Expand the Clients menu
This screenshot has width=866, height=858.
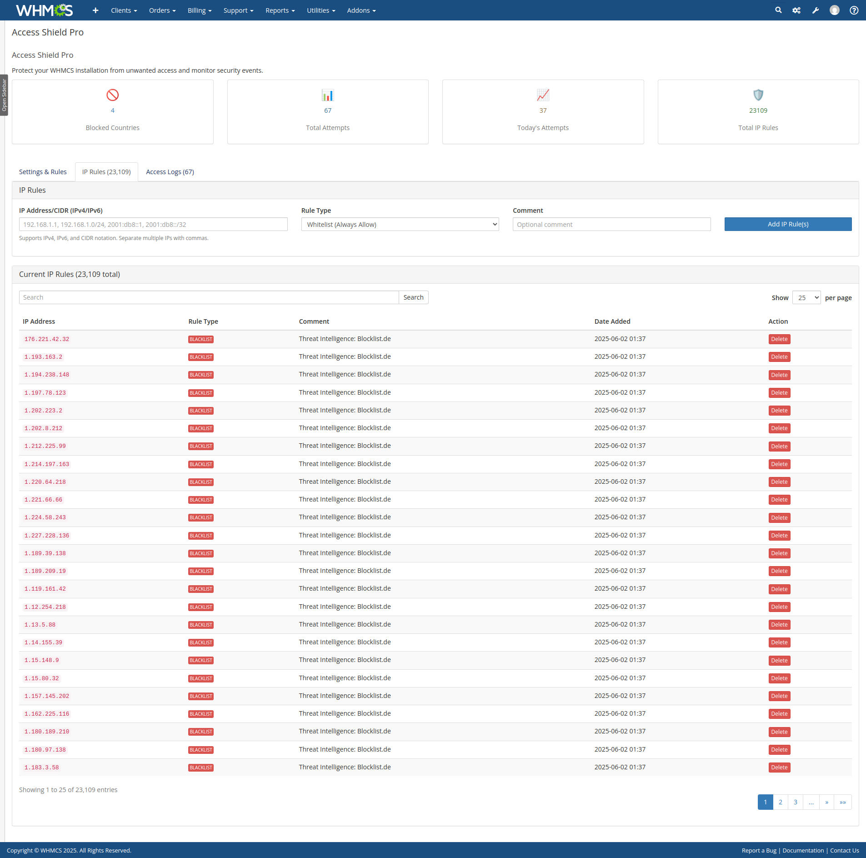(124, 10)
